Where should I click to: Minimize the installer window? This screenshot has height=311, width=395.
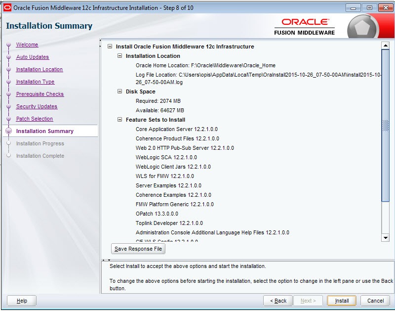(353, 8)
